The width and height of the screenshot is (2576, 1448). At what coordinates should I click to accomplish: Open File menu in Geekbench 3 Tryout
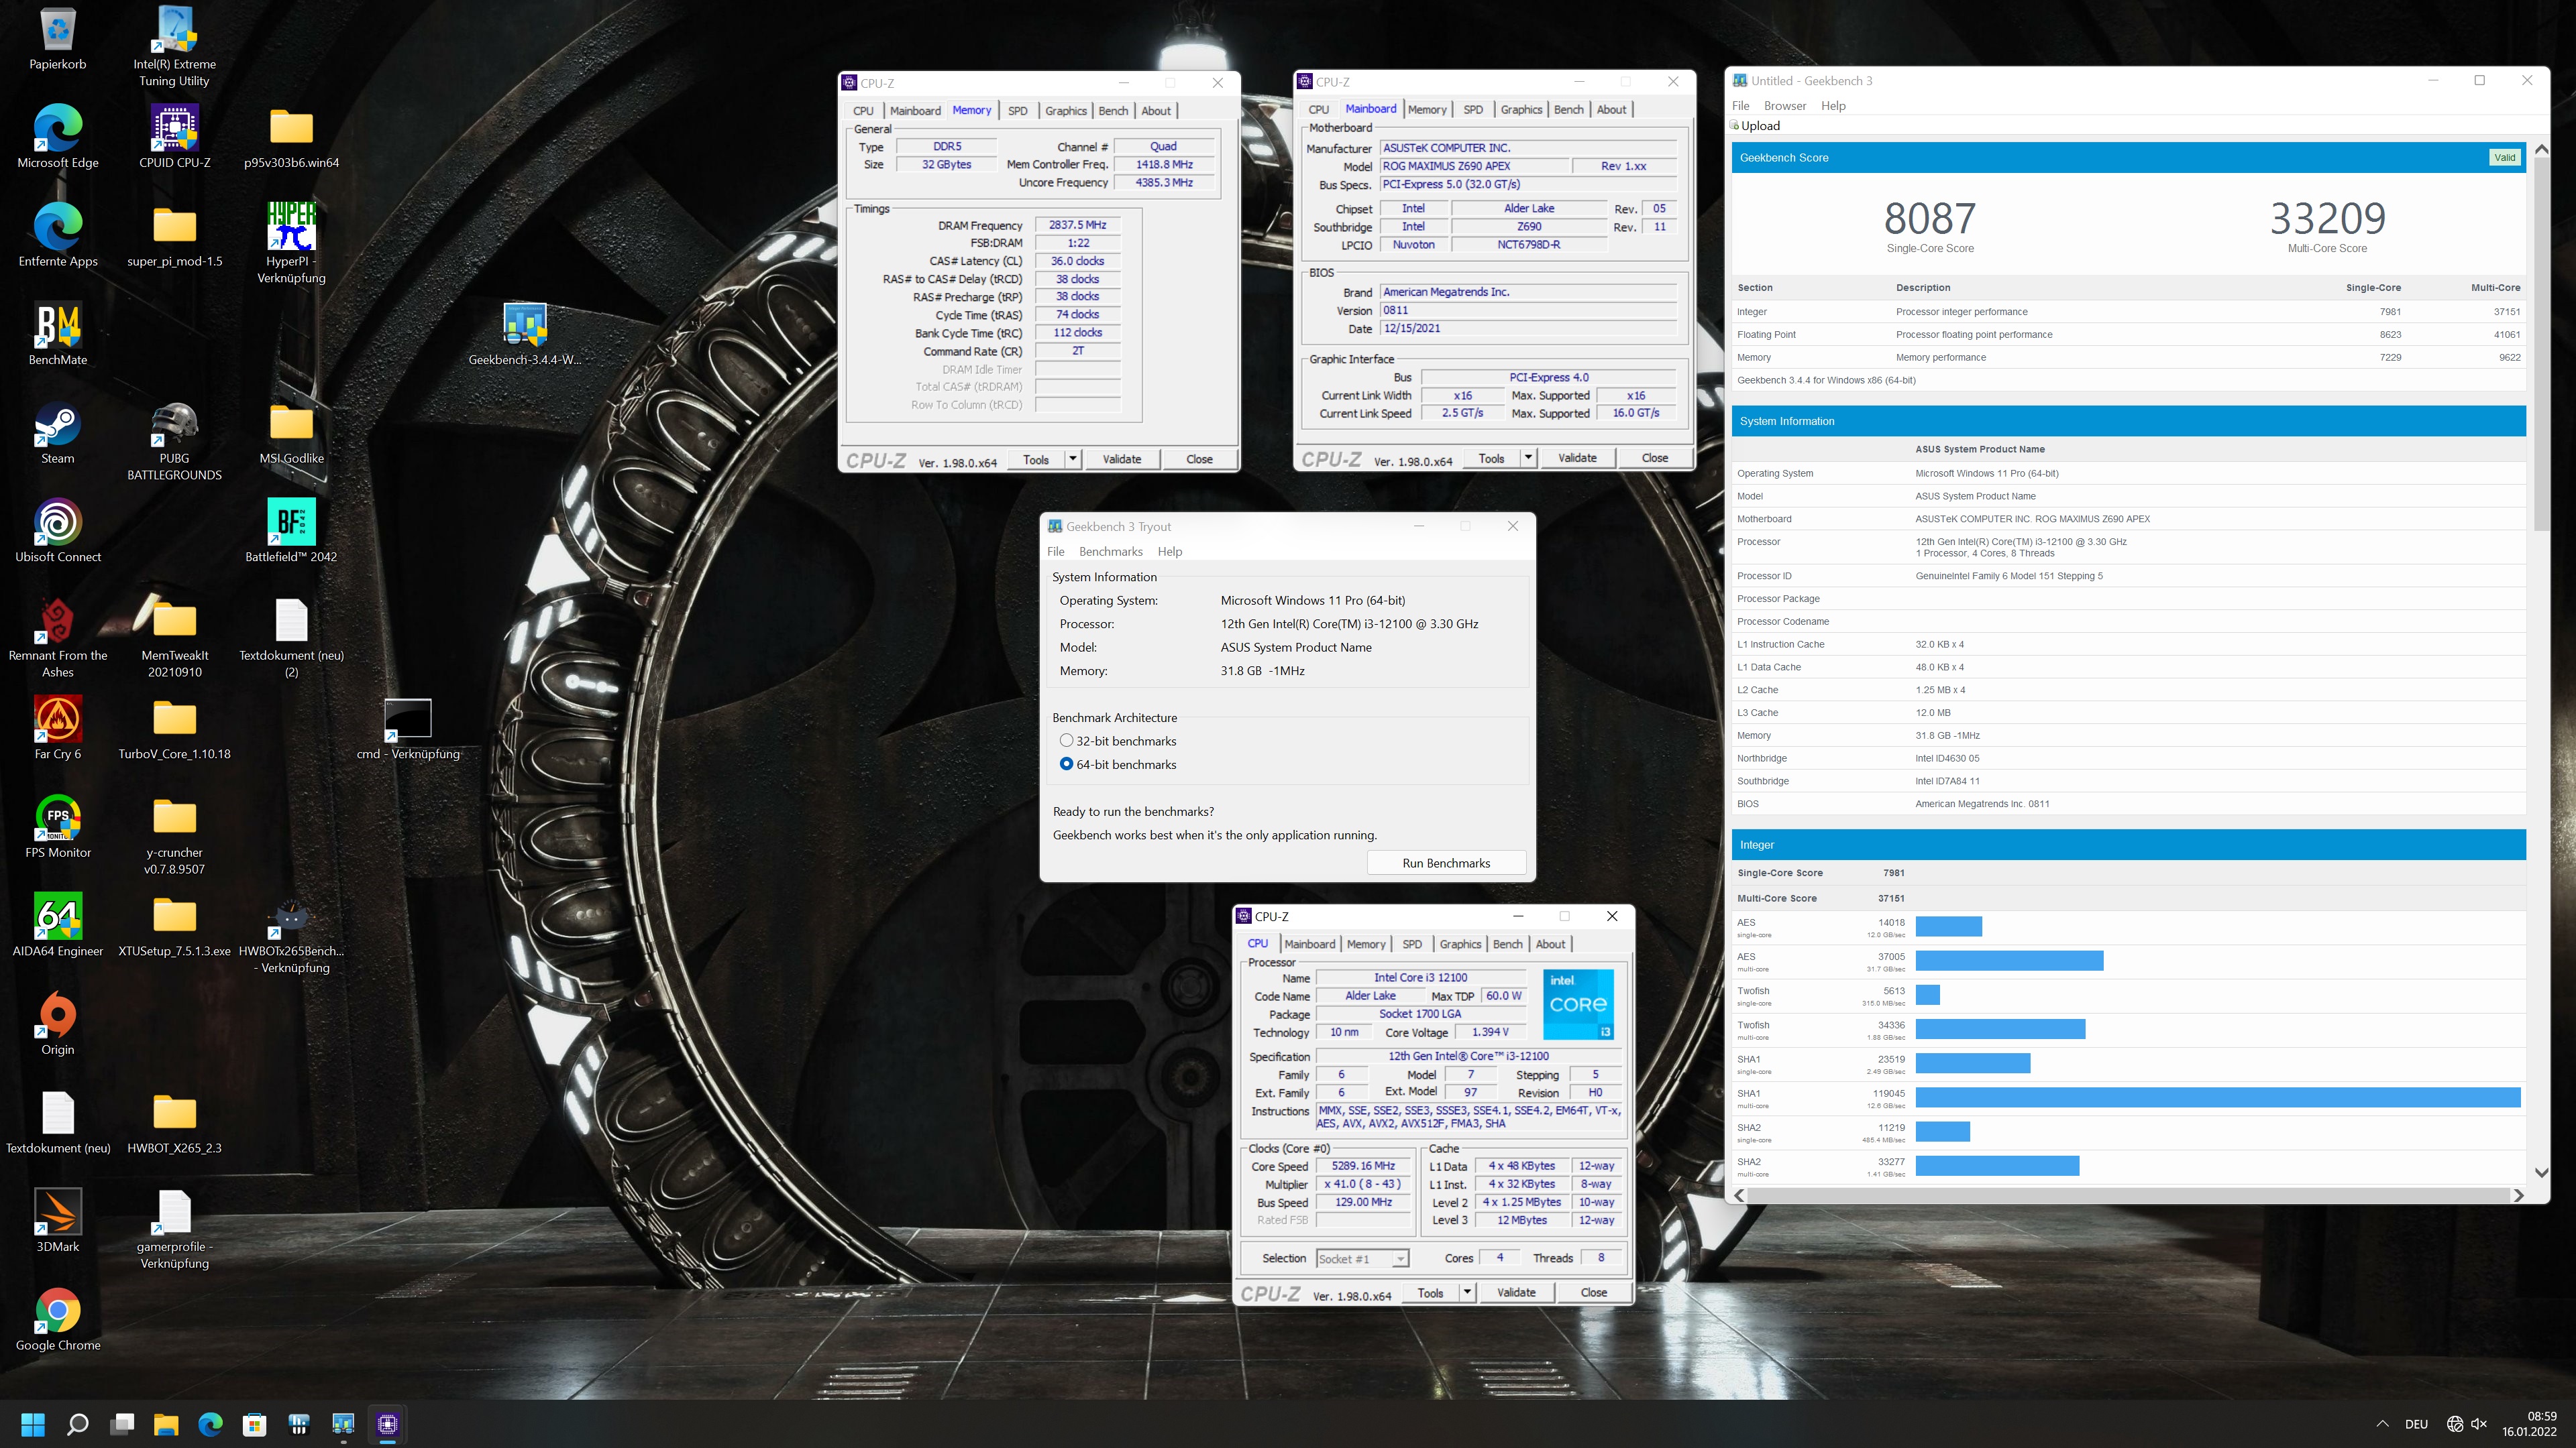click(x=1055, y=552)
